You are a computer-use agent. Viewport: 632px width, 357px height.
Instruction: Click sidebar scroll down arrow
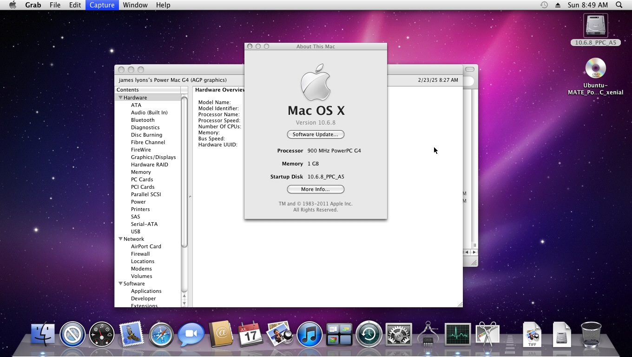click(184, 303)
